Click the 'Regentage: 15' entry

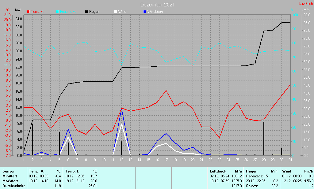pyautogui.click(x=257, y=176)
